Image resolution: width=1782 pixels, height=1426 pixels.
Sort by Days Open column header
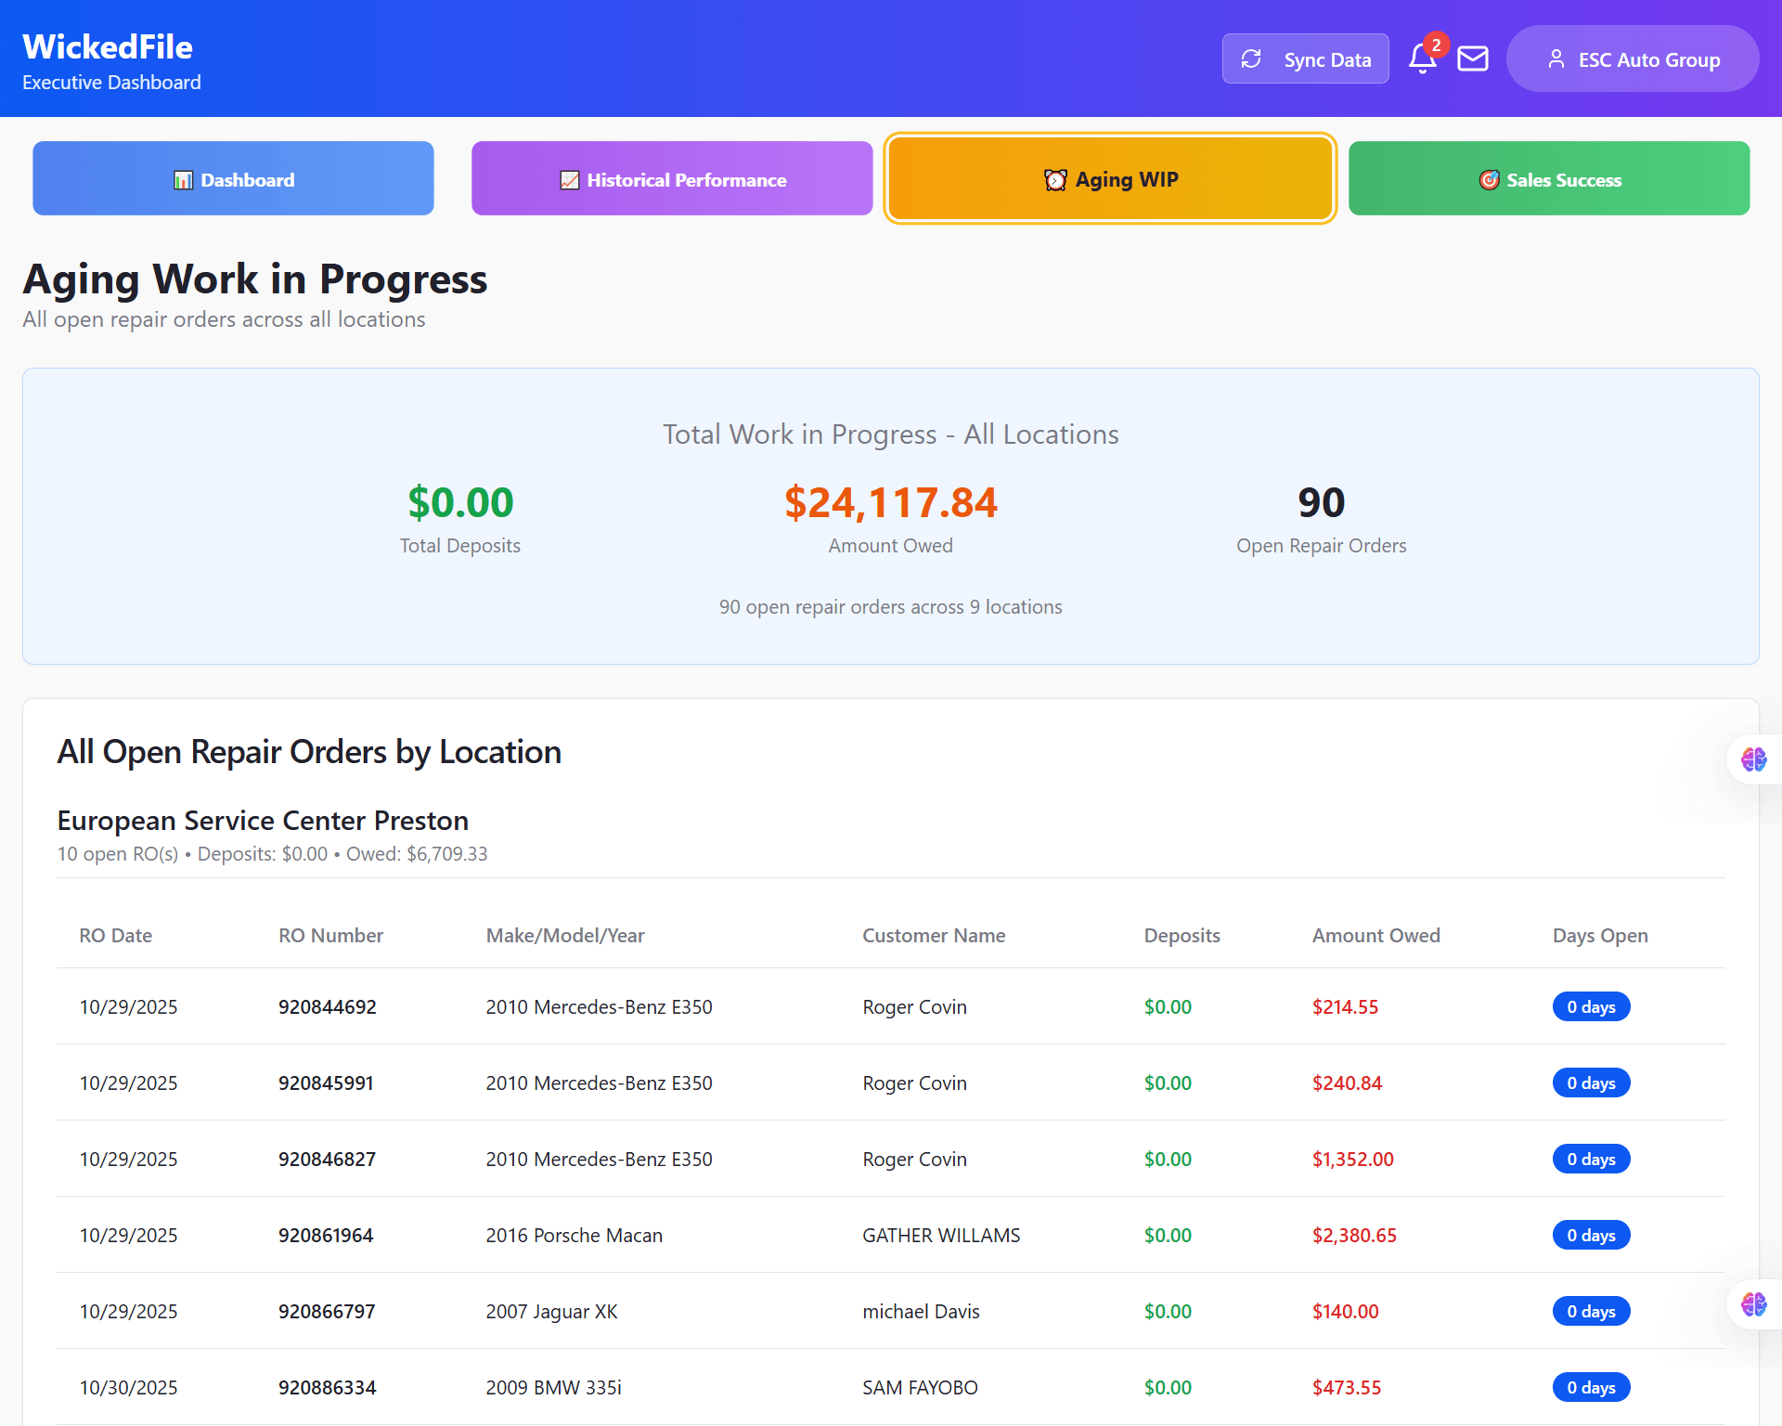click(x=1599, y=936)
